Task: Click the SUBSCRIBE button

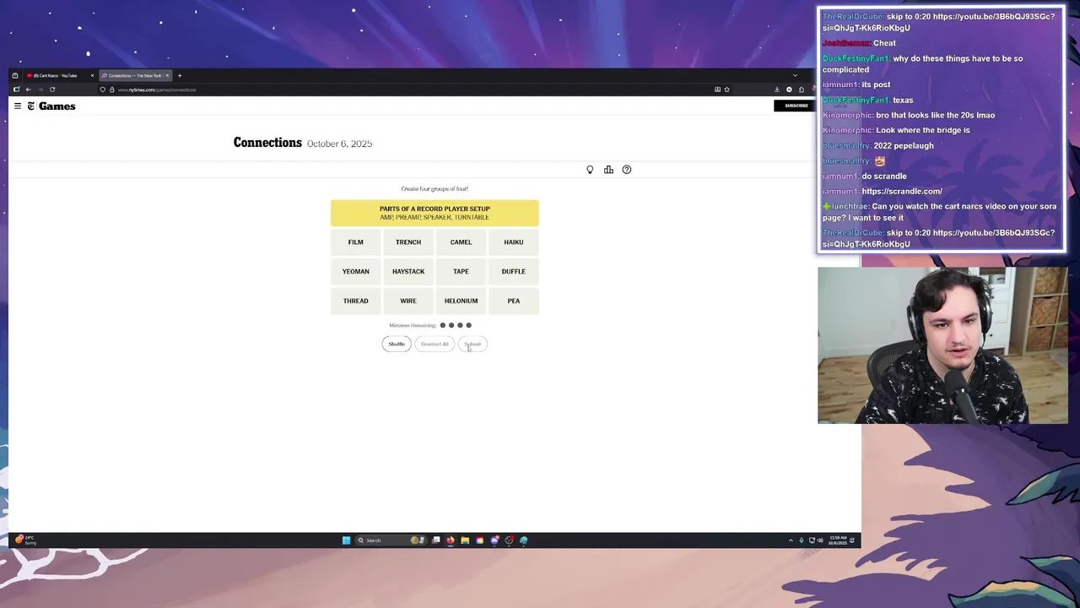Action: tap(796, 106)
